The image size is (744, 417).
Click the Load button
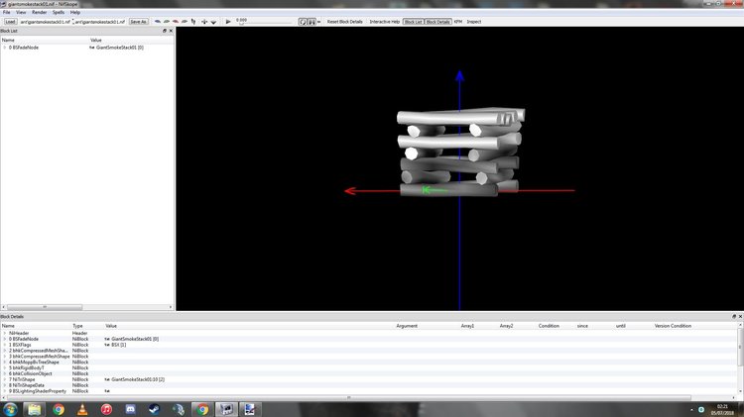pyautogui.click(x=10, y=22)
